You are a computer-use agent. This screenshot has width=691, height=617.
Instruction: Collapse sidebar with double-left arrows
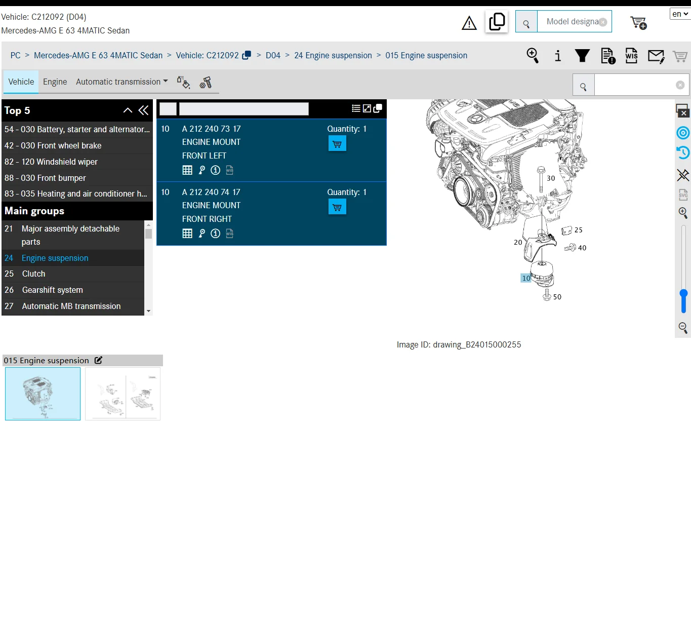click(143, 110)
